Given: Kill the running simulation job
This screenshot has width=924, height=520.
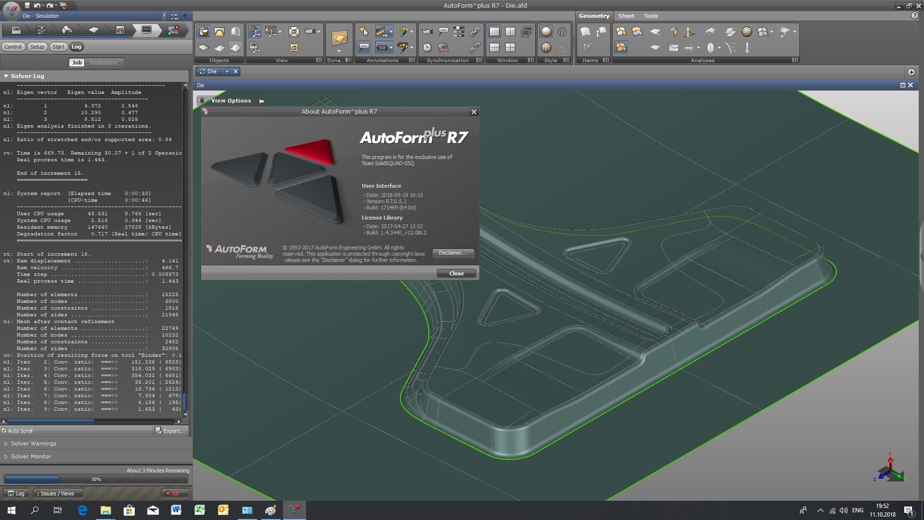Looking at the screenshot, I should [175, 494].
